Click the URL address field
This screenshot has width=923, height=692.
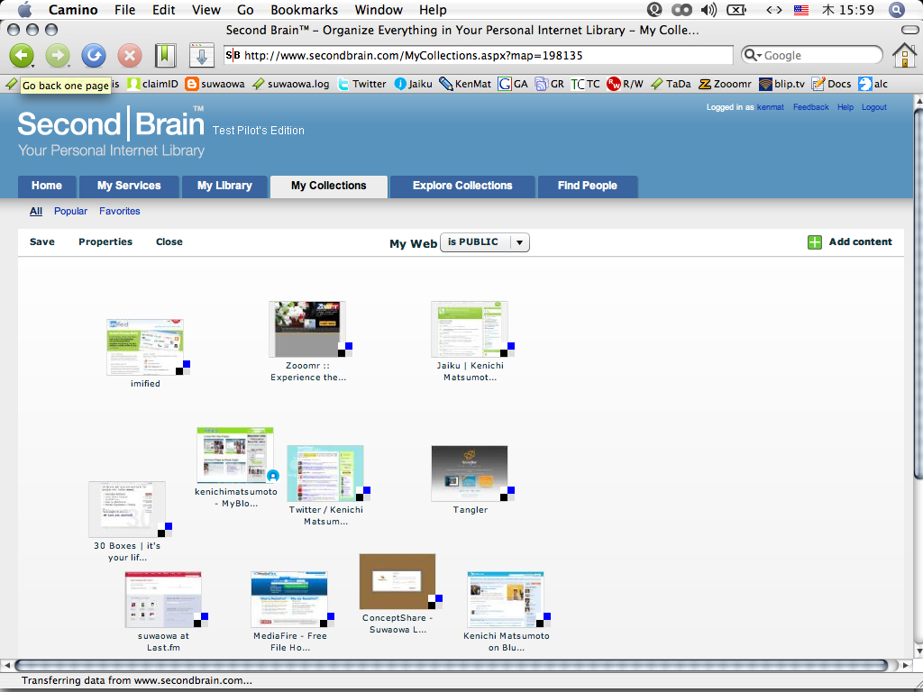pos(478,55)
